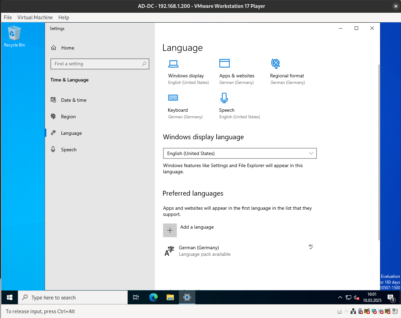Open the Windows display language dropdown
This screenshot has width=401, height=318.
[x=240, y=153]
